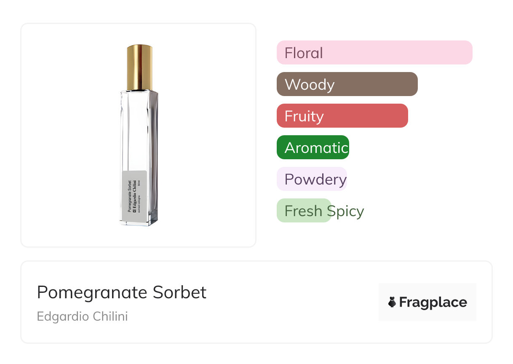The width and height of the screenshot is (513, 364).
Task: Select the green Aromatic accord bar
Action: (313, 147)
